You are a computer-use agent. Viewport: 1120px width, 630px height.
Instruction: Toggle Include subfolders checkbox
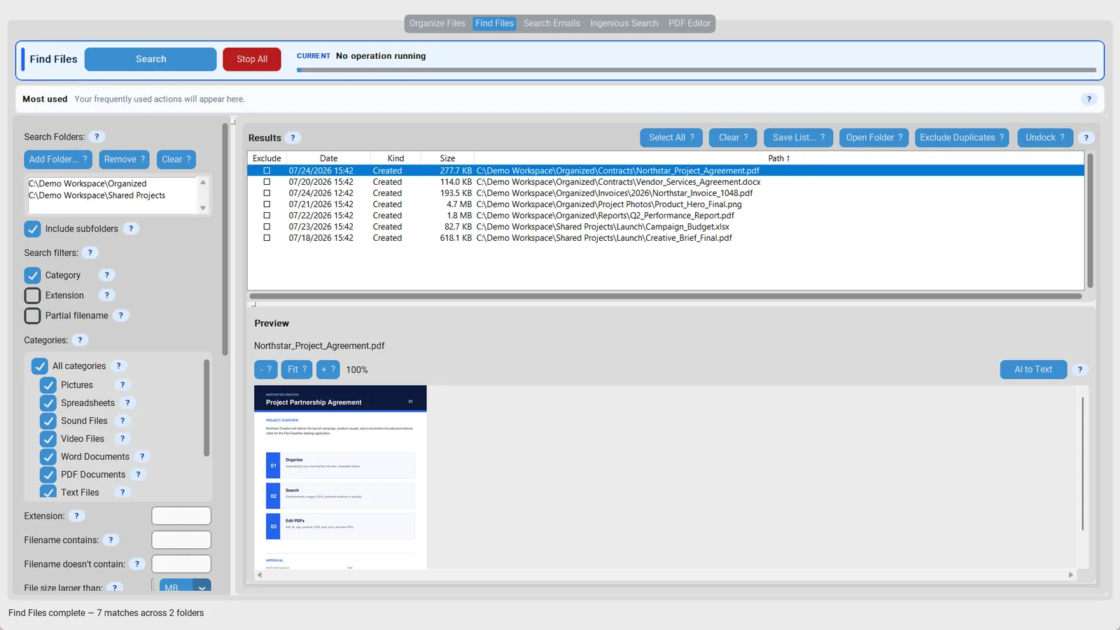click(x=32, y=229)
